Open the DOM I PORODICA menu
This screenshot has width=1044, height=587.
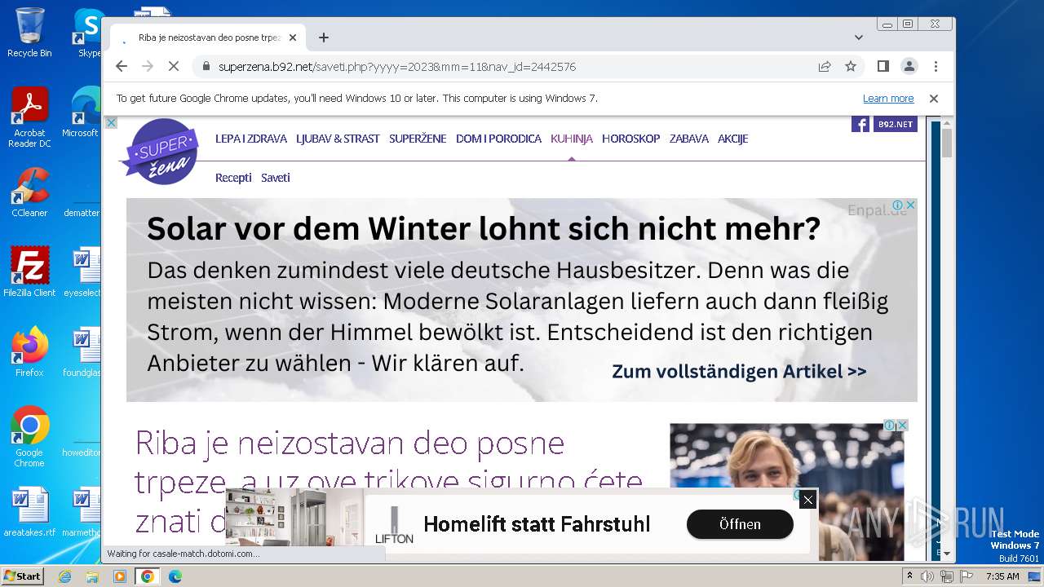pos(498,139)
